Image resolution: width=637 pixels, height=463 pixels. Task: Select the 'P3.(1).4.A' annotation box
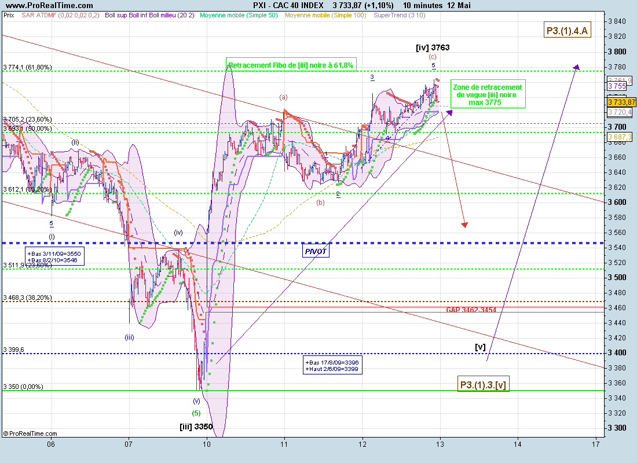tap(567, 31)
